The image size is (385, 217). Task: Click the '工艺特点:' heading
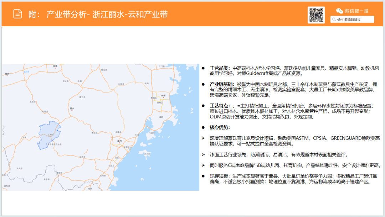(x=220, y=106)
